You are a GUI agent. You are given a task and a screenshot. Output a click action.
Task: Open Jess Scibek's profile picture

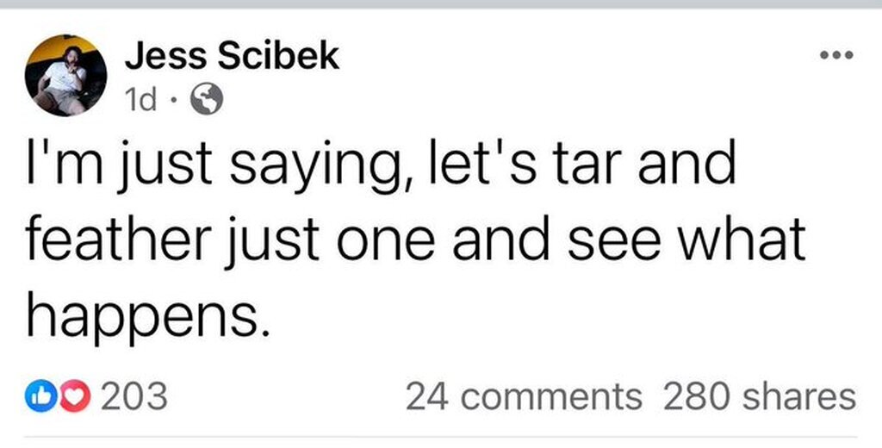tap(66, 76)
